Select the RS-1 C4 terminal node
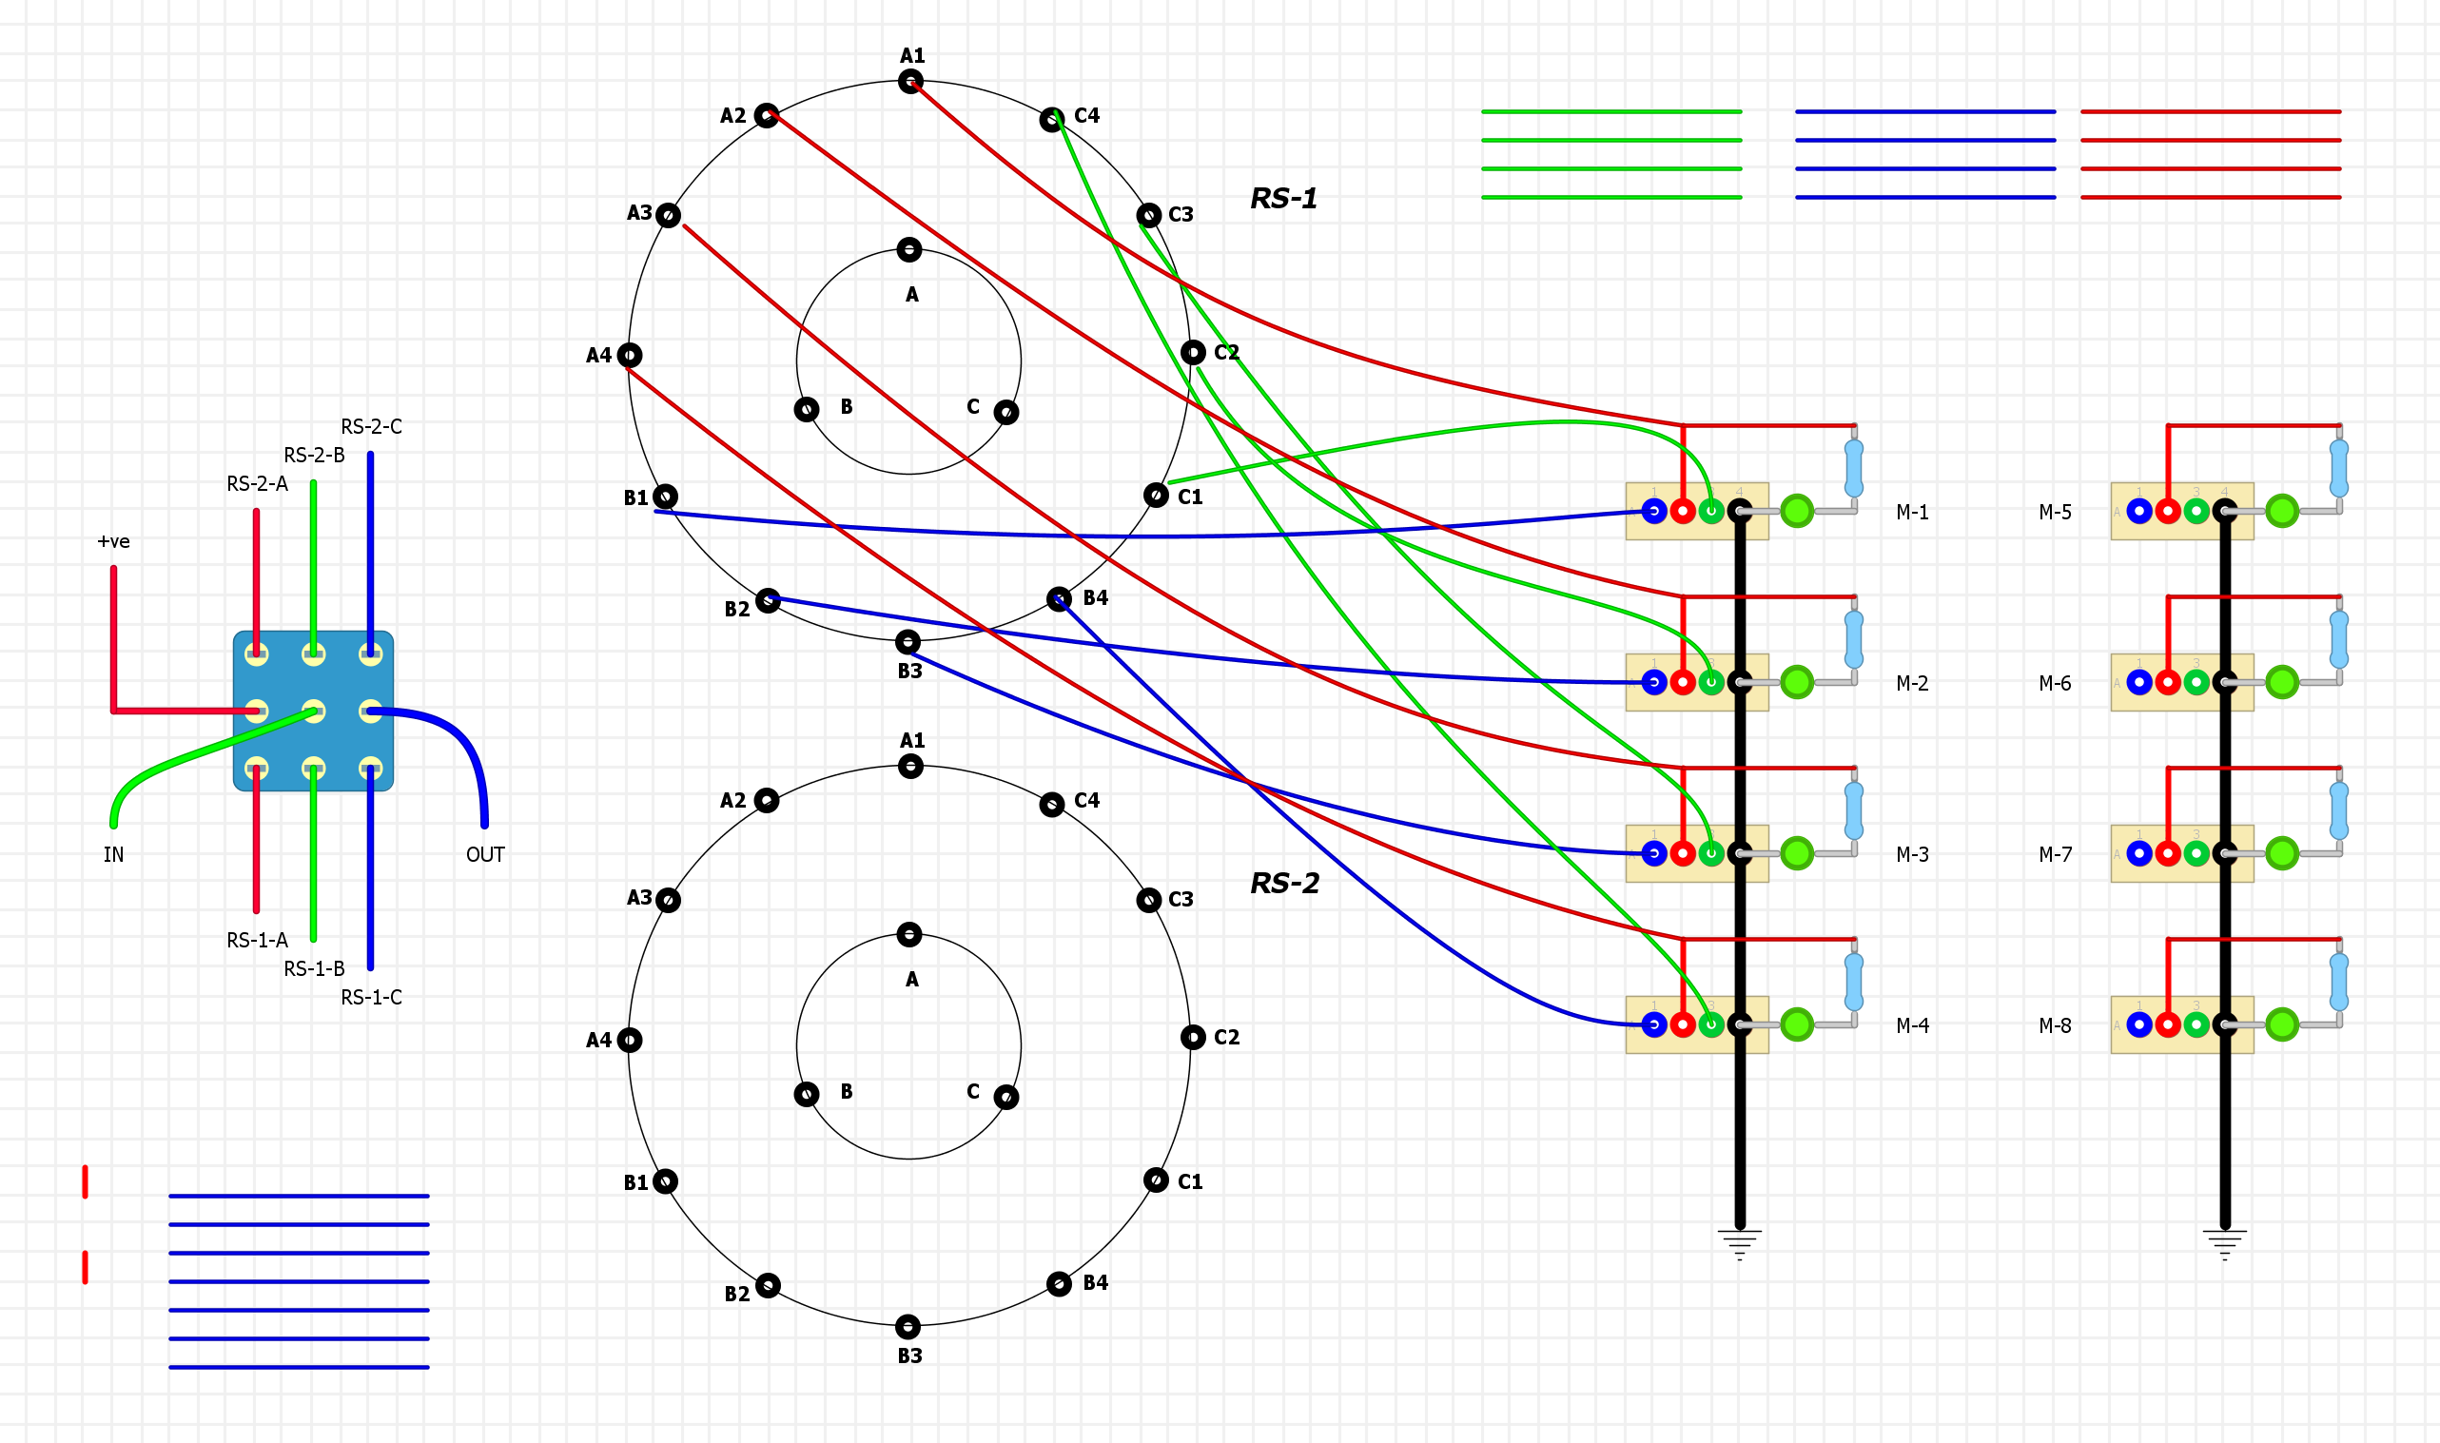The width and height of the screenshot is (2440, 1443). (1052, 120)
